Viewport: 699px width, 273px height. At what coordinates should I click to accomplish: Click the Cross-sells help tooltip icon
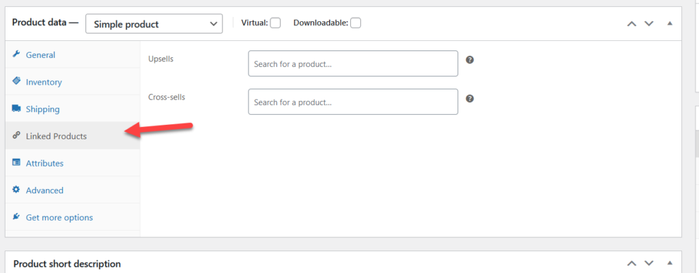pos(470,98)
